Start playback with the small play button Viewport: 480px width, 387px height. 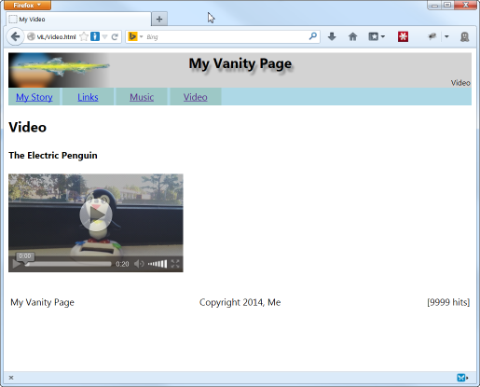(x=16, y=264)
